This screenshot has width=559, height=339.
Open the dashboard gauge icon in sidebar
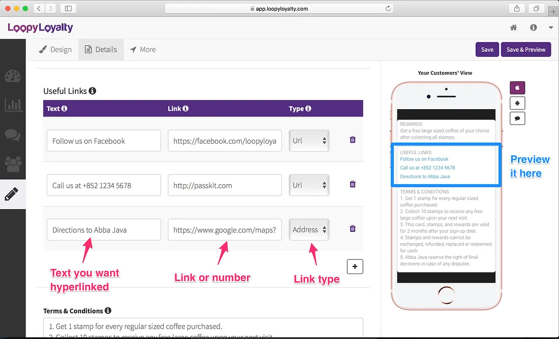click(x=13, y=76)
